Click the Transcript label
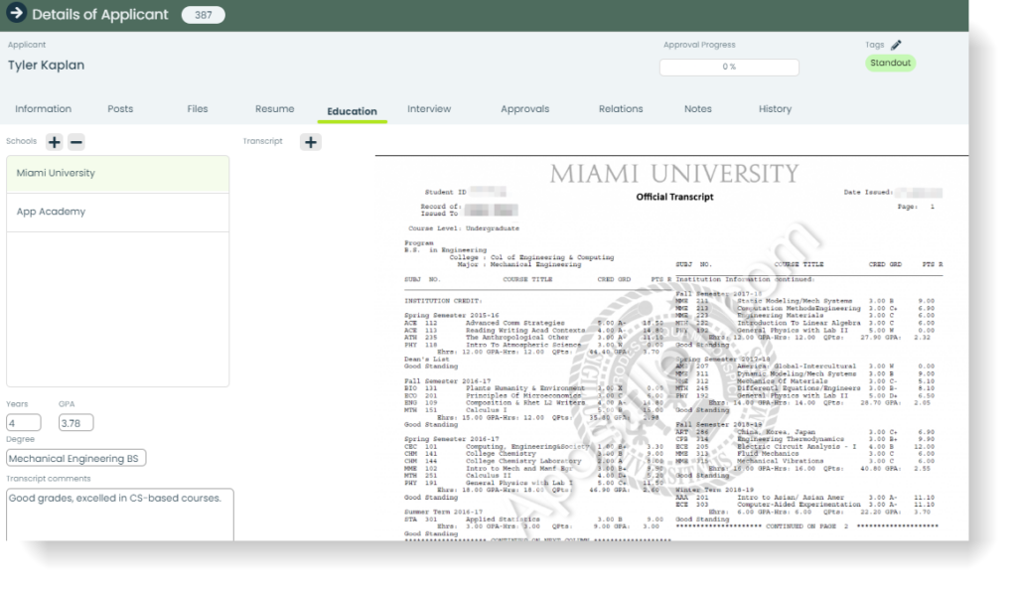This screenshot has height=589, width=1017. (x=262, y=141)
